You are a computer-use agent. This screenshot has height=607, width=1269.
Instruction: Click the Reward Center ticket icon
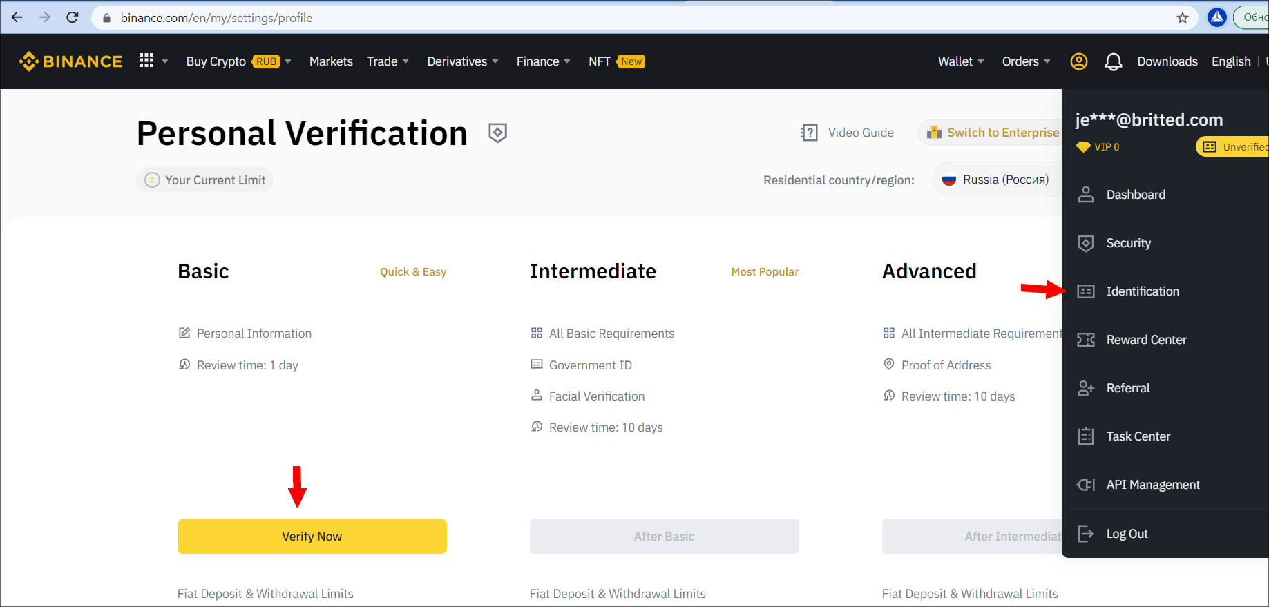[1086, 340]
